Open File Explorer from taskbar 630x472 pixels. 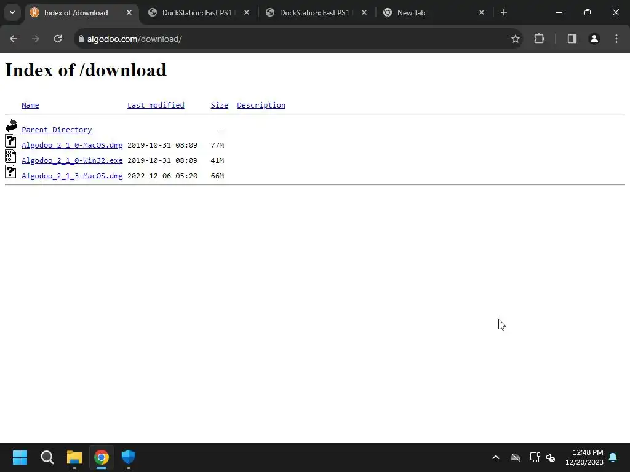tap(74, 457)
